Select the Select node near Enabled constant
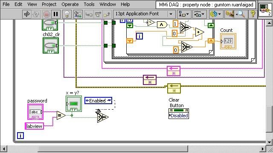 pyautogui.click(x=102, y=117)
